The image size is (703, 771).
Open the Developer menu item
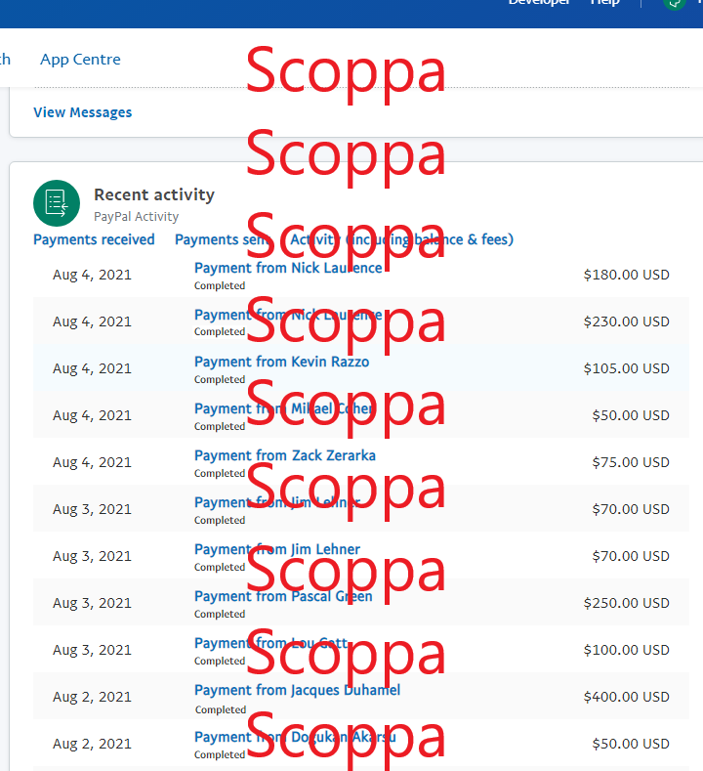pos(539,3)
